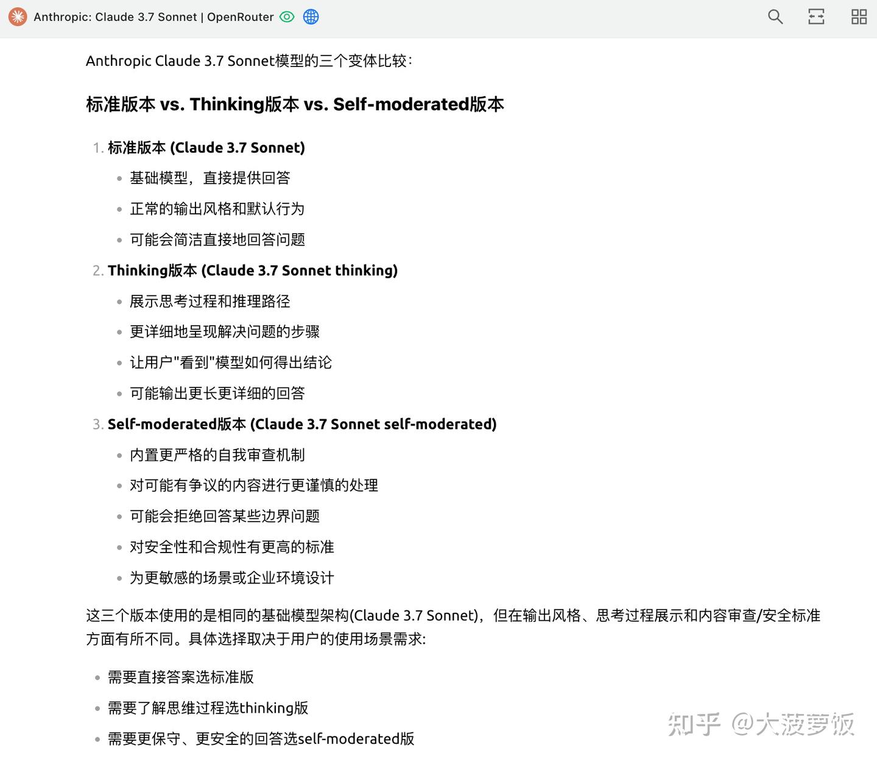
Task: Click the blue globe icon
Action: tap(311, 17)
